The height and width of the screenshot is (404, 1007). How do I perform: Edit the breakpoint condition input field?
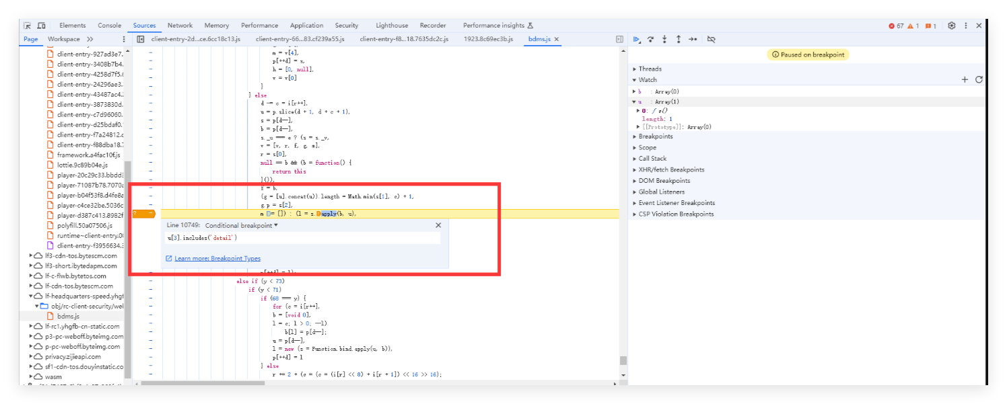(x=303, y=238)
